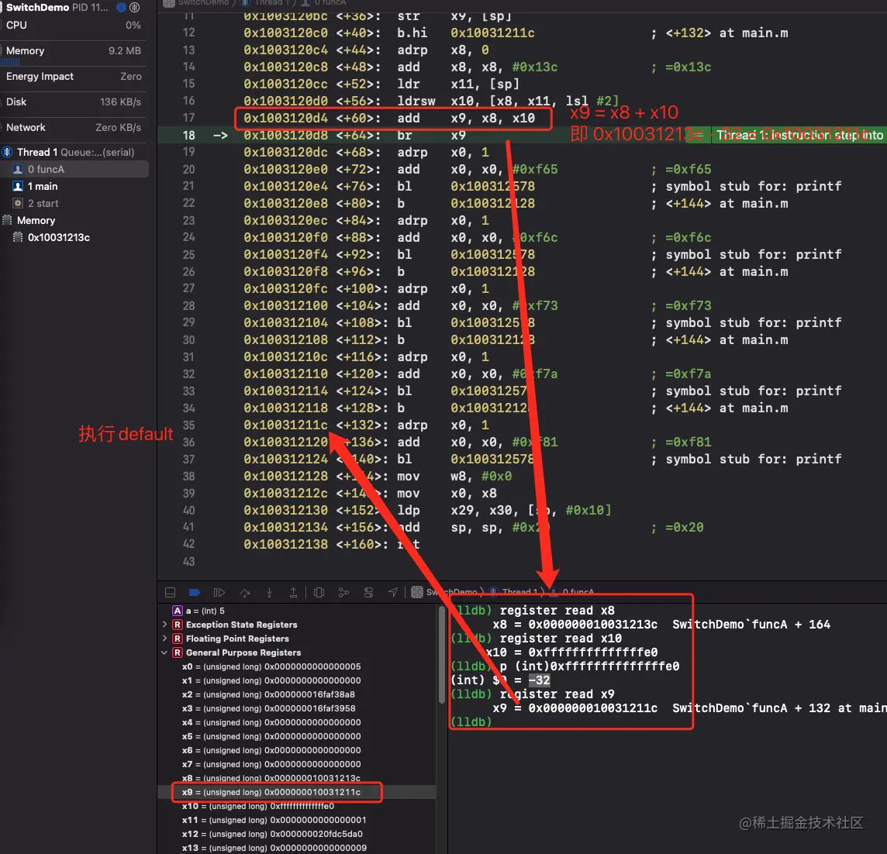This screenshot has width=887, height=854.
Task: Click the step out icon
Action: (293, 592)
